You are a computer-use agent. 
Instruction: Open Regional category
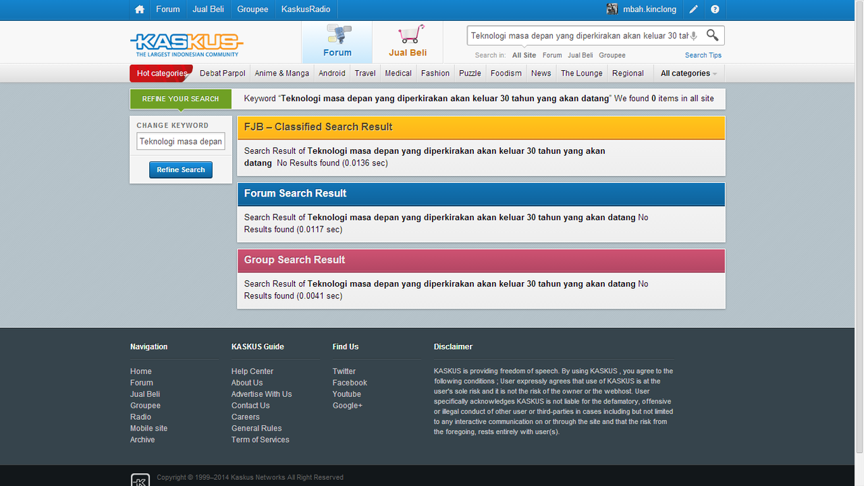(628, 74)
